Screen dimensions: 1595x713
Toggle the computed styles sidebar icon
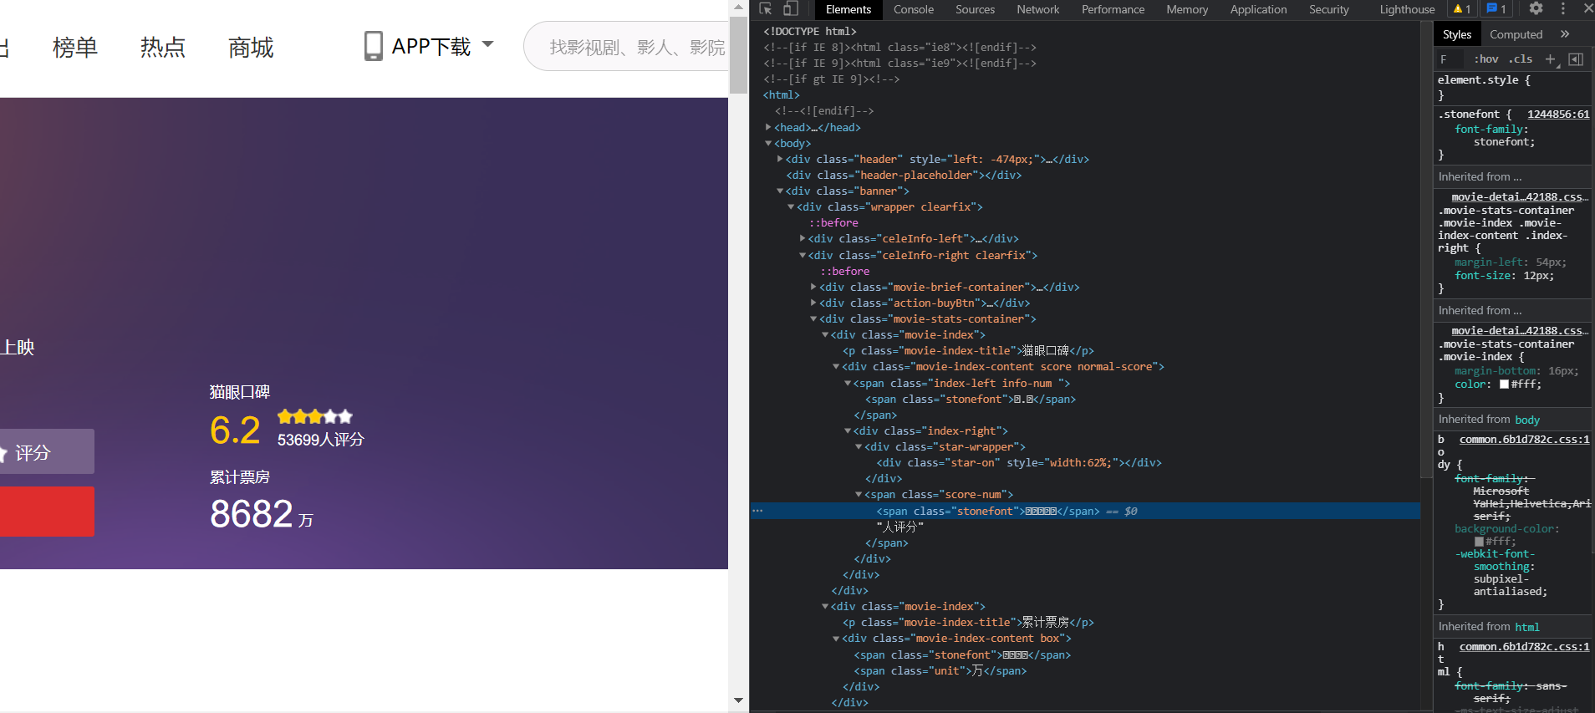click(1576, 59)
